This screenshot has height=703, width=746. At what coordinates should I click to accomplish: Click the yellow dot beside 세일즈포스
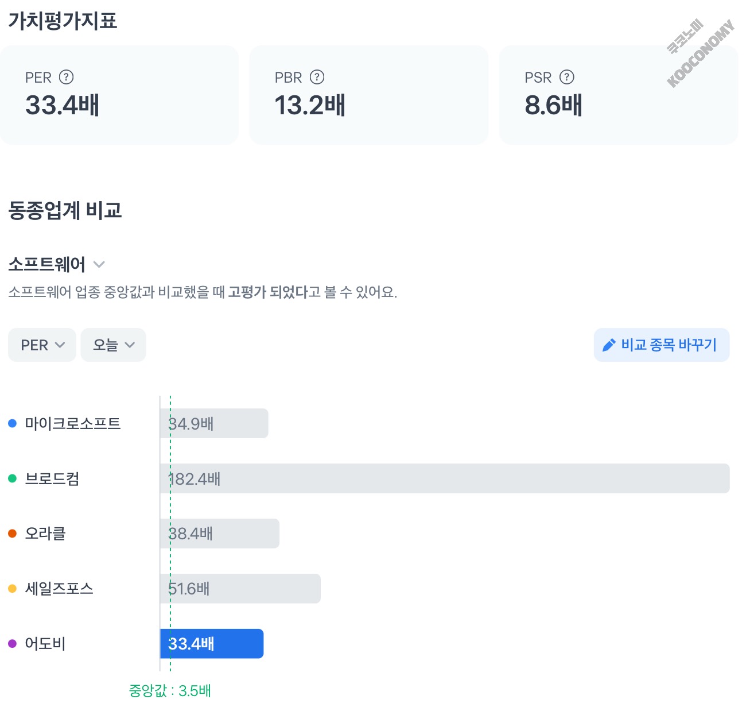pyautogui.click(x=12, y=589)
